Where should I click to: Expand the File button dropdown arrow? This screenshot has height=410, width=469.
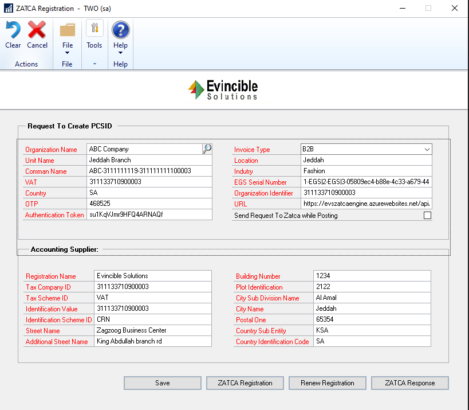click(x=67, y=52)
